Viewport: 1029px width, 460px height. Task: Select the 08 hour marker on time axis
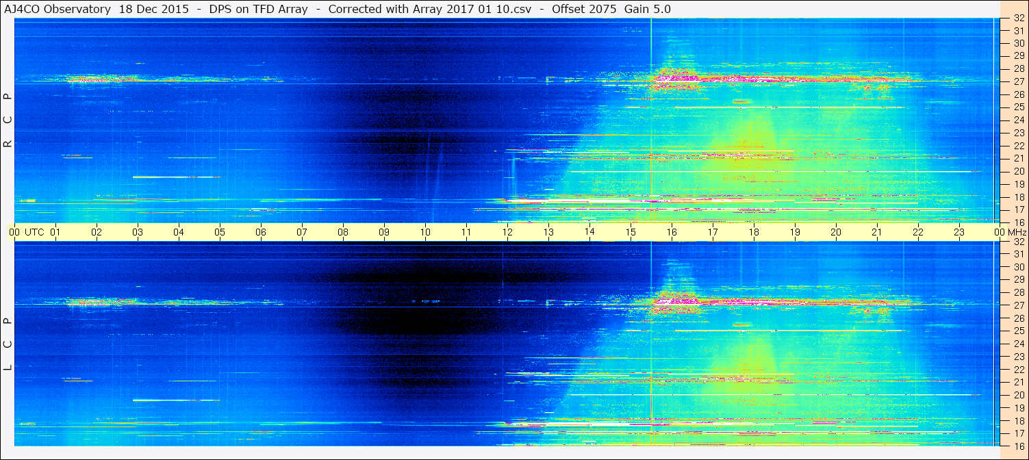343,233
